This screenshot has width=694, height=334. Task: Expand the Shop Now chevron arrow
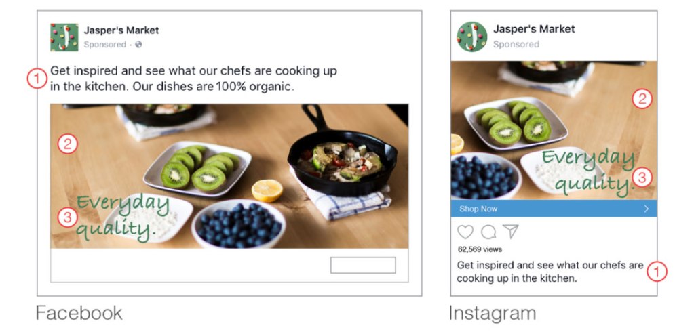point(647,209)
